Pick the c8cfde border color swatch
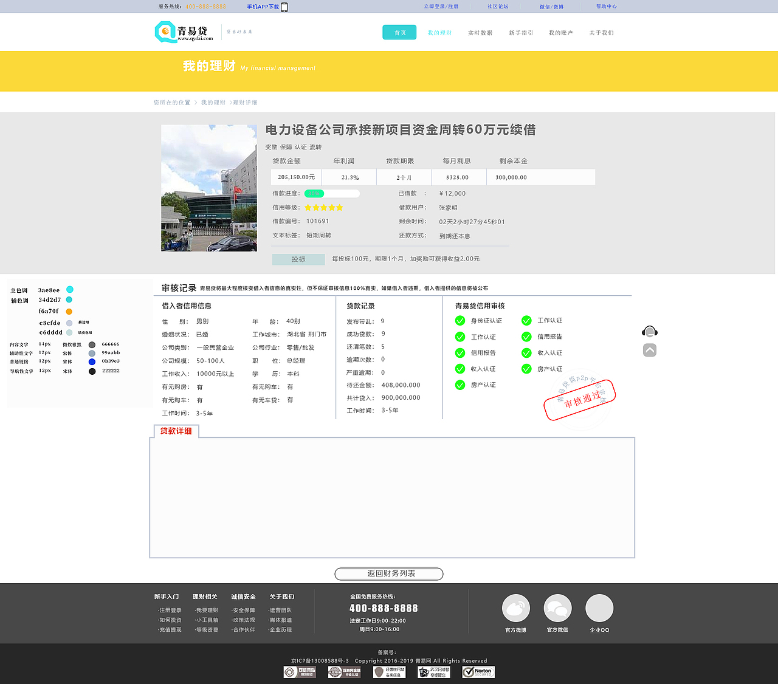The width and height of the screenshot is (778, 684). [x=69, y=323]
